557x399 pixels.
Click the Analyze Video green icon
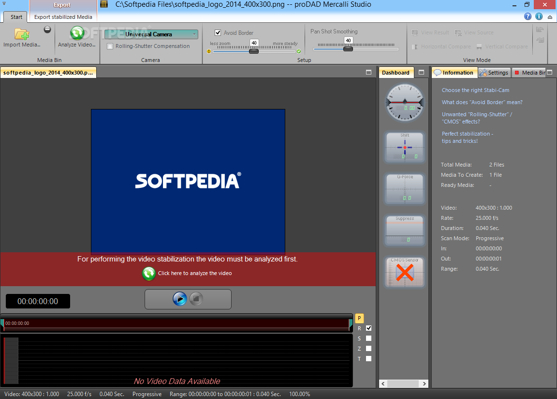tap(77, 33)
